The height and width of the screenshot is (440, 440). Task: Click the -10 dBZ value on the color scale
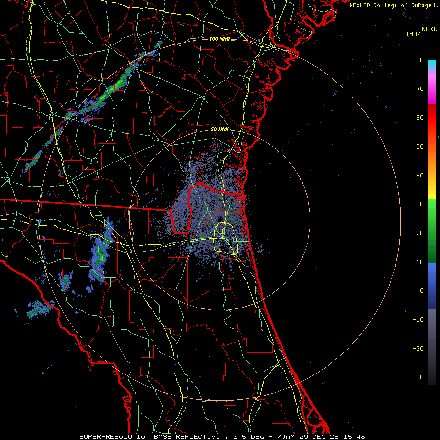tap(418, 320)
